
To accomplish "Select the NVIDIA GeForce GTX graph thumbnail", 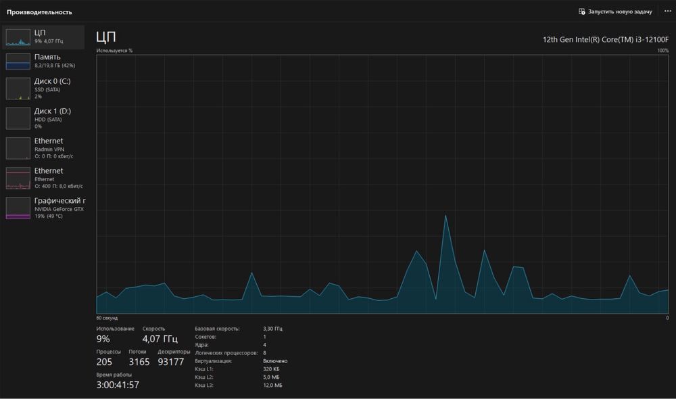I will pyautogui.click(x=18, y=208).
